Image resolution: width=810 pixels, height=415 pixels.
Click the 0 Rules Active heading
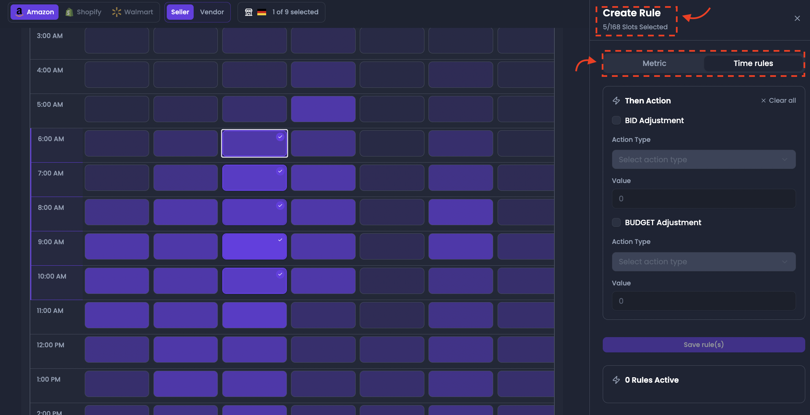[x=652, y=380]
